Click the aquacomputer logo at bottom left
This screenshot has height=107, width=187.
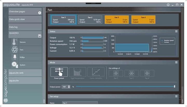pyautogui.click(x=6, y=100)
